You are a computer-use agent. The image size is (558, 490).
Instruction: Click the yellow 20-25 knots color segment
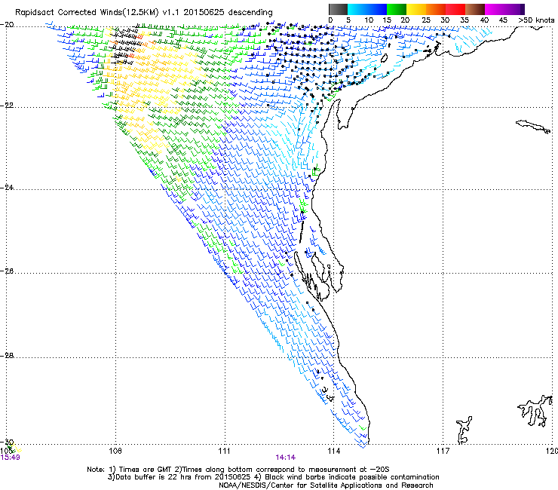pyautogui.click(x=416, y=9)
